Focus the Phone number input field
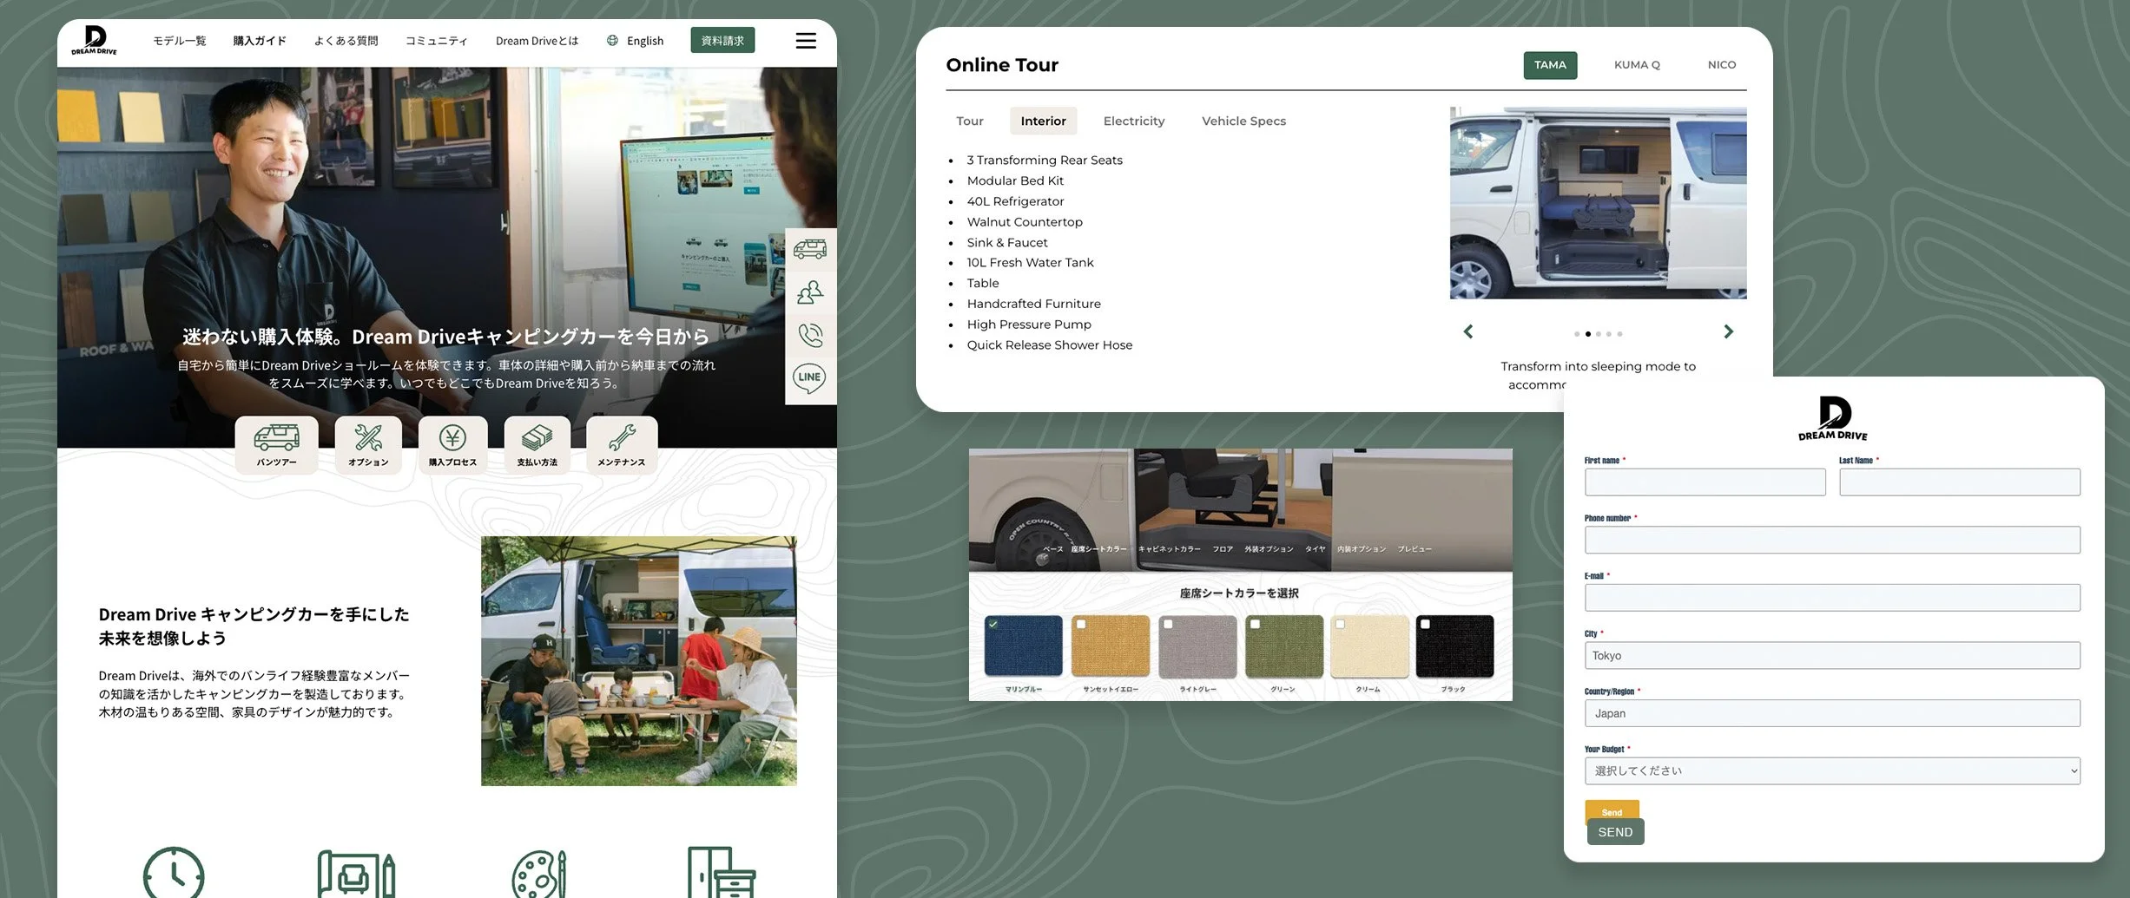 1832,540
